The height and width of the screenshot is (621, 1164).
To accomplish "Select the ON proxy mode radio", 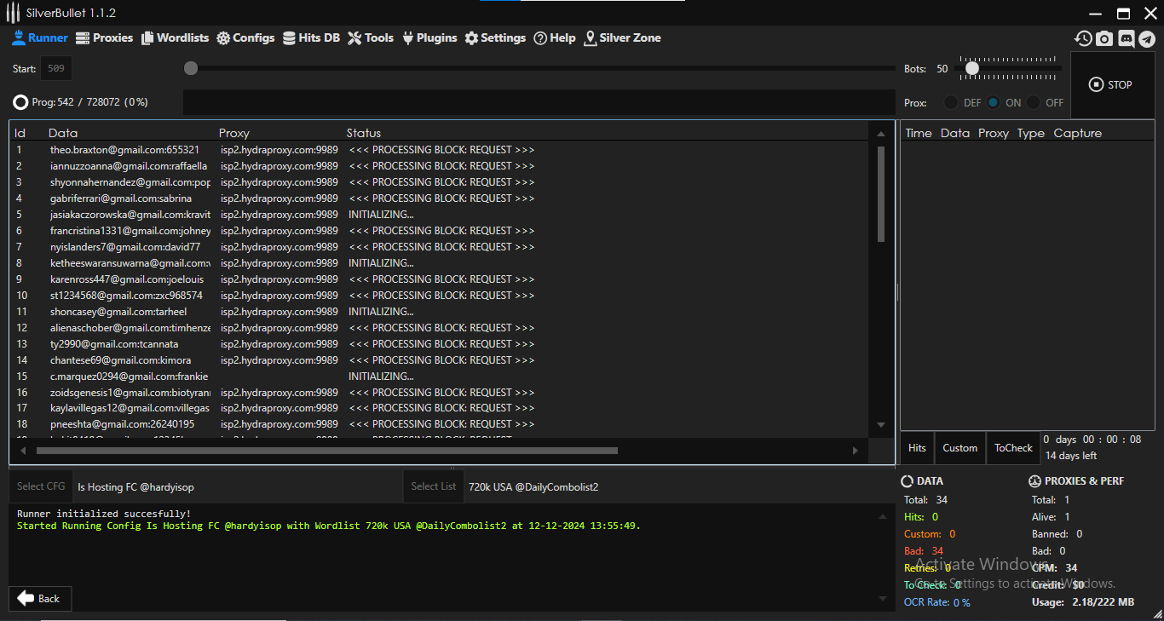I will pos(994,102).
